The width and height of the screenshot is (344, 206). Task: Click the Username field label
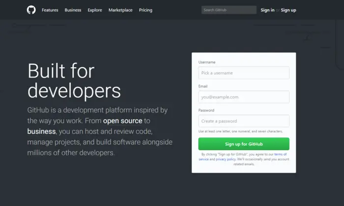207,62
